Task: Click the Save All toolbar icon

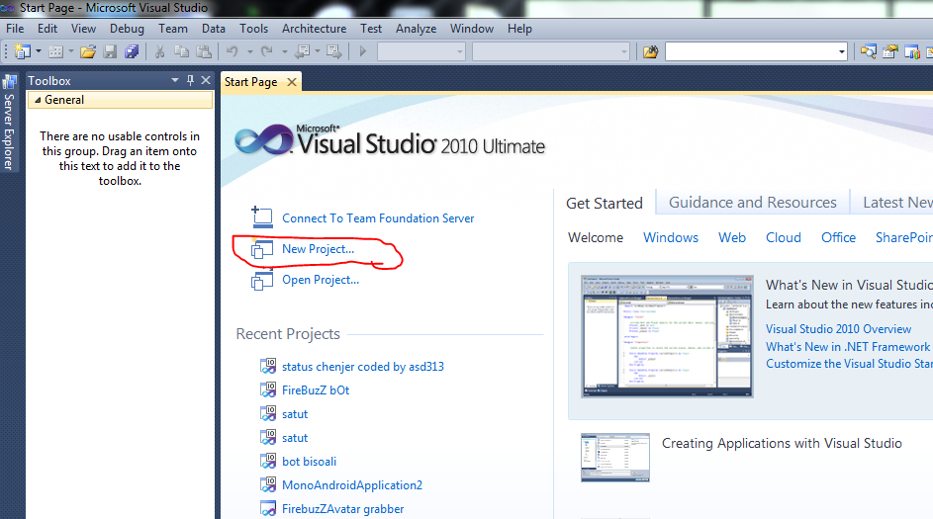Action: (132, 51)
